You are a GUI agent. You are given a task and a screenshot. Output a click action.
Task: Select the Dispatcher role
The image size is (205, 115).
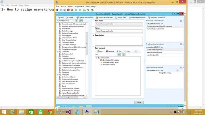[65, 73]
